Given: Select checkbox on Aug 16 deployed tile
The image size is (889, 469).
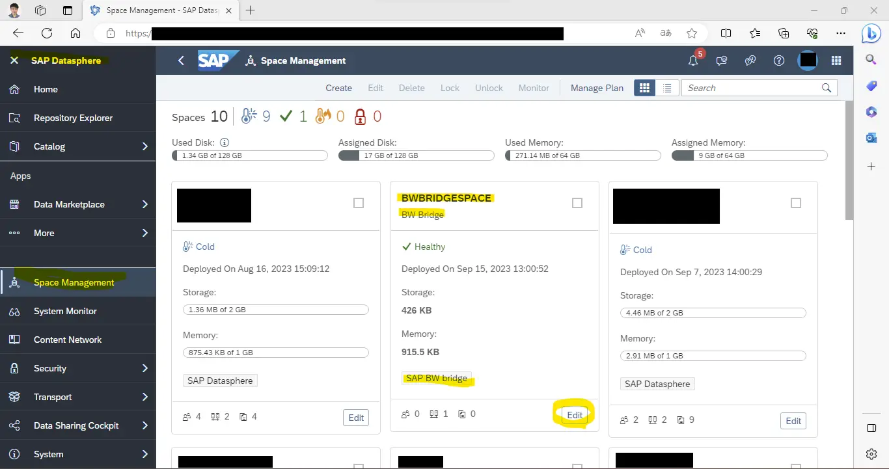Looking at the screenshot, I should (359, 203).
